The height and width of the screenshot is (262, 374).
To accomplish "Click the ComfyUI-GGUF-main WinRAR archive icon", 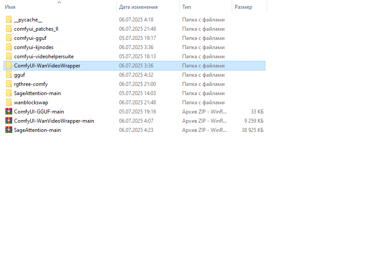I will [x=9, y=111].
